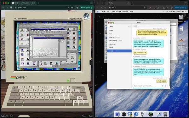Click the Go fullscreen link

pyautogui.click(x=20, y=19)
